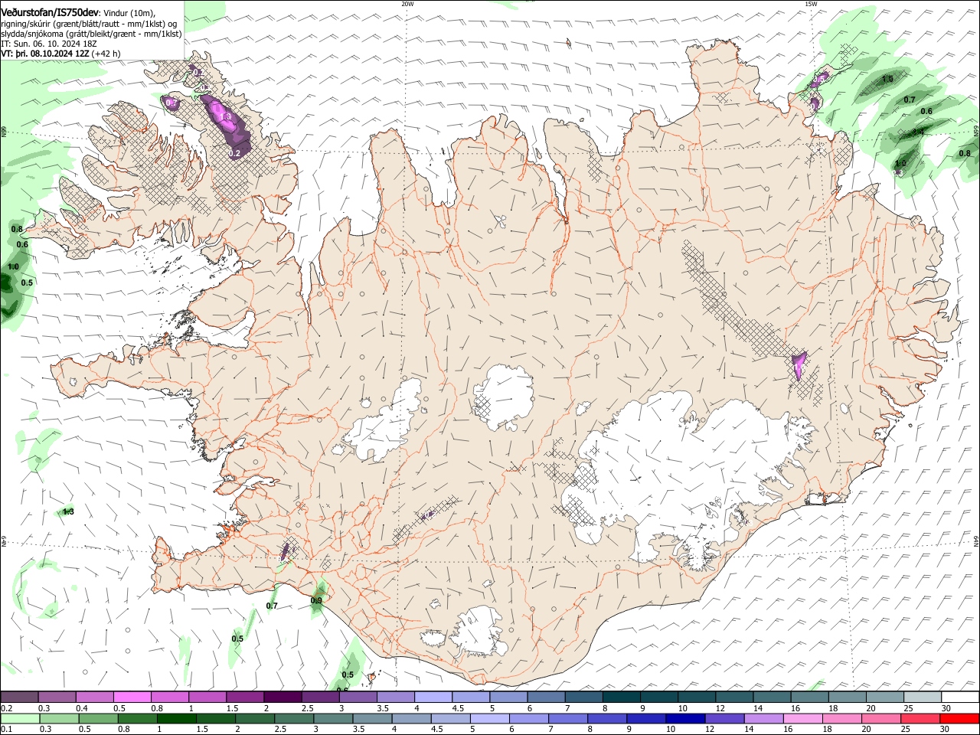980x735 pixels.
Task: Click the palest green rain swatch between 0.1 and 0.3
Action: click(20, 718)
